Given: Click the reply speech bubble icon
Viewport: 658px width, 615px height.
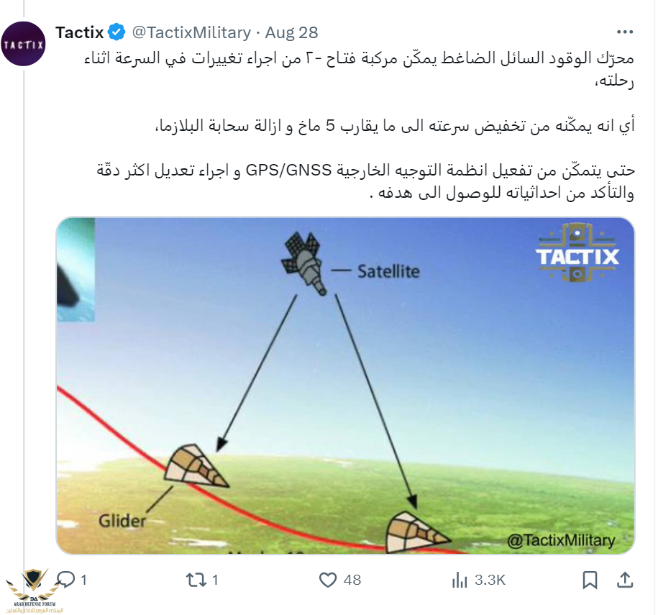Looking at the screenshot, I should click(x=66, y=580).
